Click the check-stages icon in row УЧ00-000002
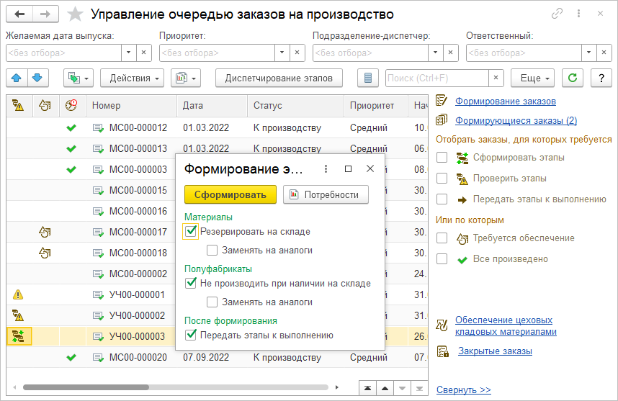This screenshot has height=401, width=618. pos(18,315)
